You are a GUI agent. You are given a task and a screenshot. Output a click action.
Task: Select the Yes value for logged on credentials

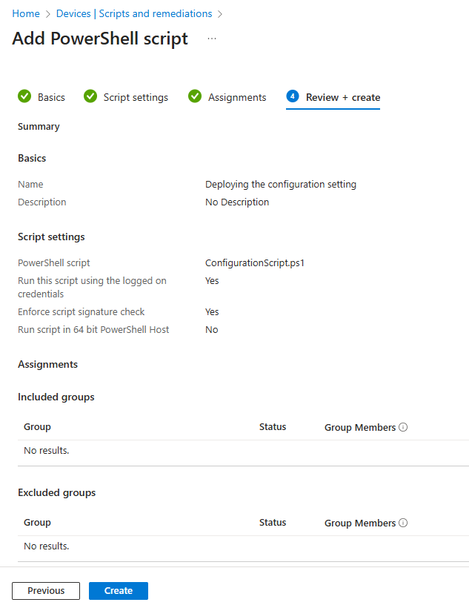(212, 281)
